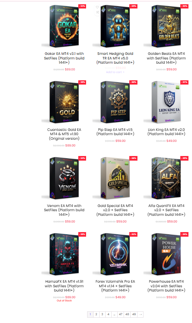
Task: Click the wishlist heart icon on Smart Hedging Gold
Action: (x=97, y=7)
